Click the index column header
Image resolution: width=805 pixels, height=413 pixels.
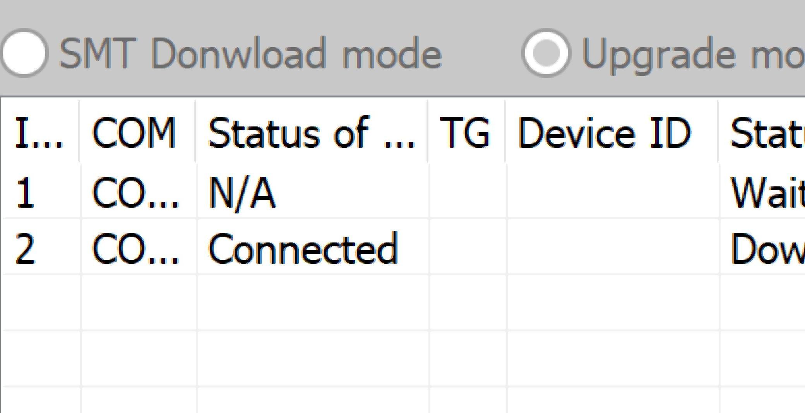coord(39,131)
